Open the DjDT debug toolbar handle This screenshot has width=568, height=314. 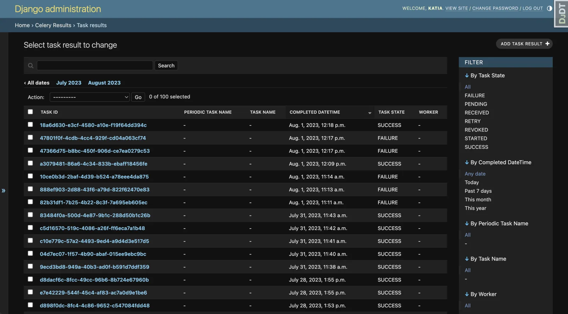pyautogui.click(x=562, y=14)
